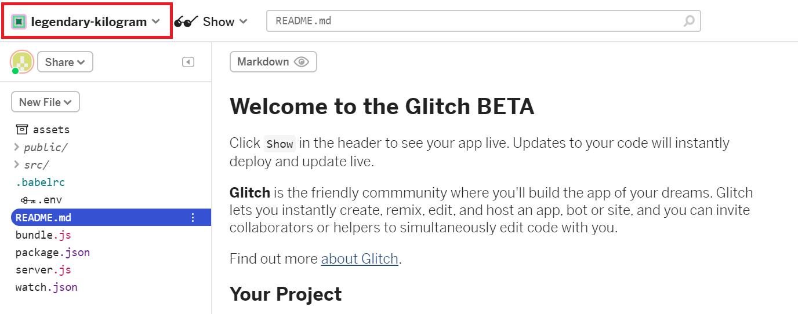Collapse the sidebar with the arrow icon

[188, 62]
